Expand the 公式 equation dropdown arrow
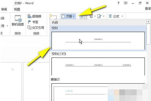The height and width of the screenshot is (101, 151). 122,16
